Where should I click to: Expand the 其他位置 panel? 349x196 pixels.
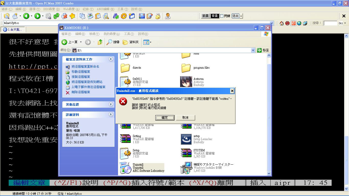pos(111,104)
